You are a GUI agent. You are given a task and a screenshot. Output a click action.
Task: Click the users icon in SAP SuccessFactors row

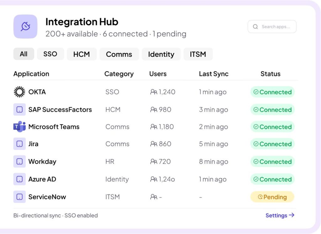point(154,109)
